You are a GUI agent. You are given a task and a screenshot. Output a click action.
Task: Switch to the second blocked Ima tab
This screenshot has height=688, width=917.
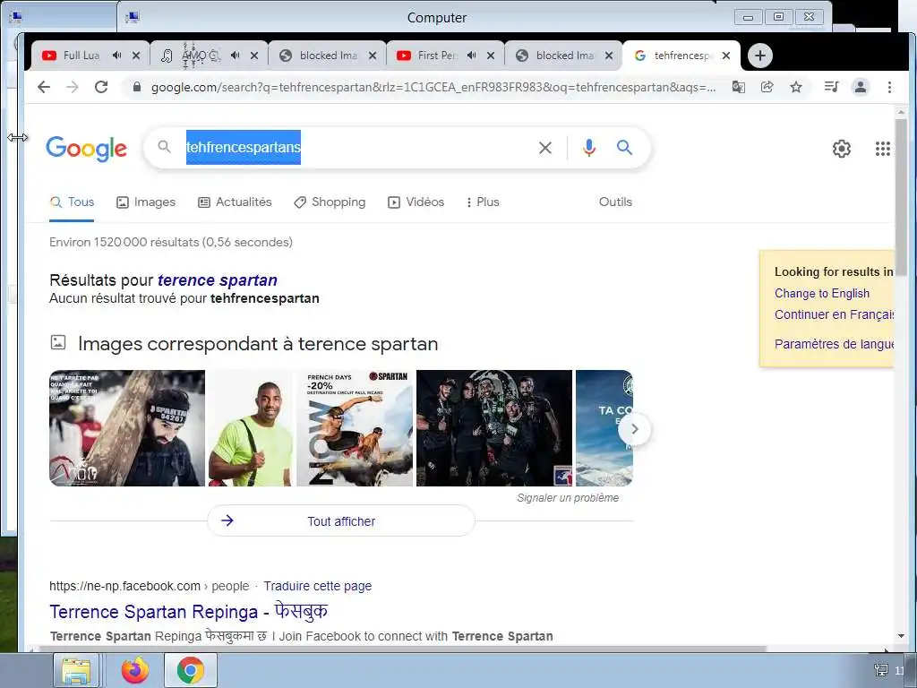(564, 56)
